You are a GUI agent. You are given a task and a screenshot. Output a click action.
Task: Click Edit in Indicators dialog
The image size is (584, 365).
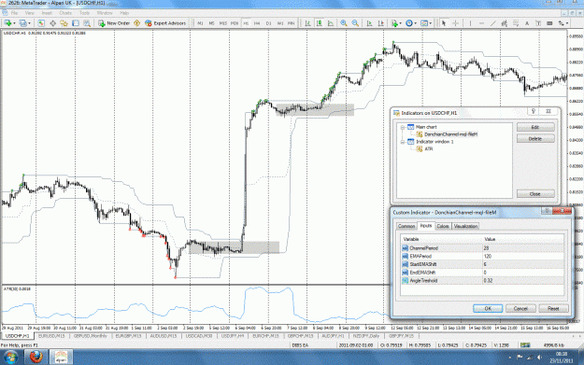click(535, 127)
